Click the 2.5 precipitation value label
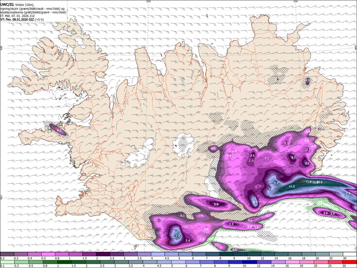Image resolution: width=357 pixels, height=268 pixels. [231, 224]
